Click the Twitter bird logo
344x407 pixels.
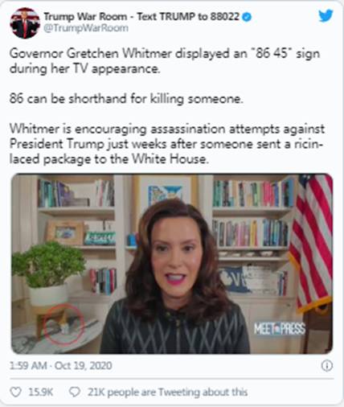coord(326,15)
